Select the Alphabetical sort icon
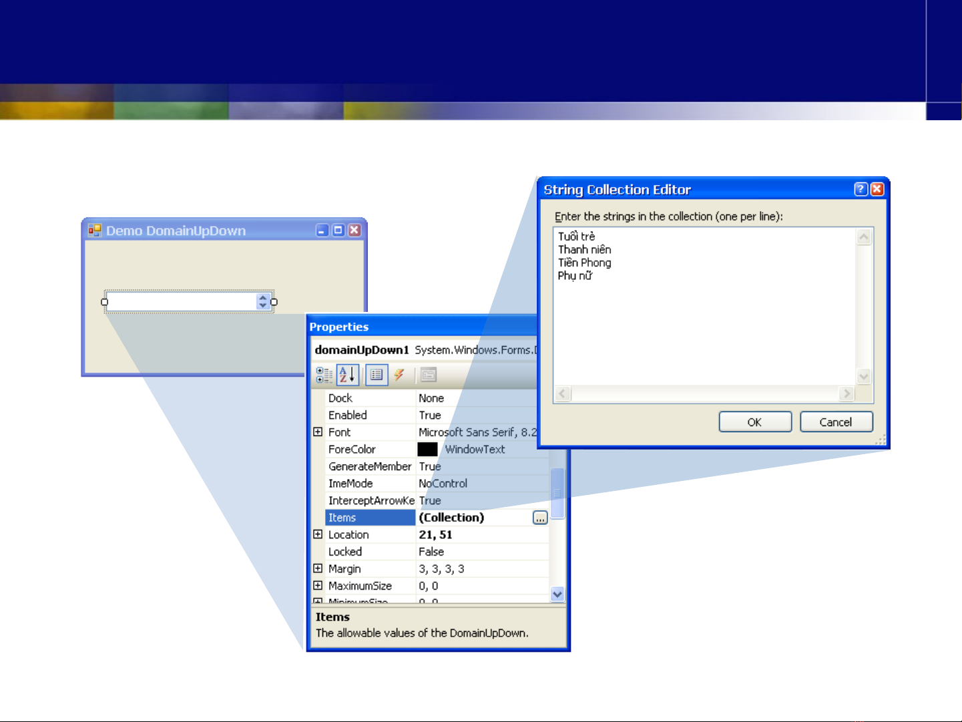Image resolution: width=962 pixels, height=722 pixels. tap(347, 375)
